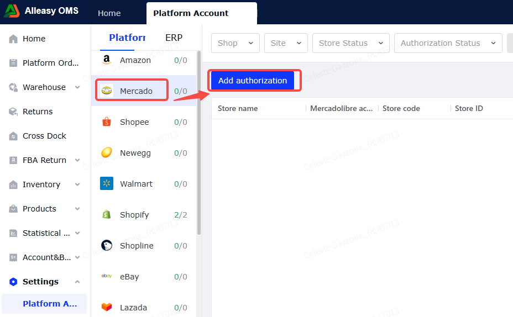Switch to the Platform sub-tab
513x317 pixels.
(x=127, y=38)
